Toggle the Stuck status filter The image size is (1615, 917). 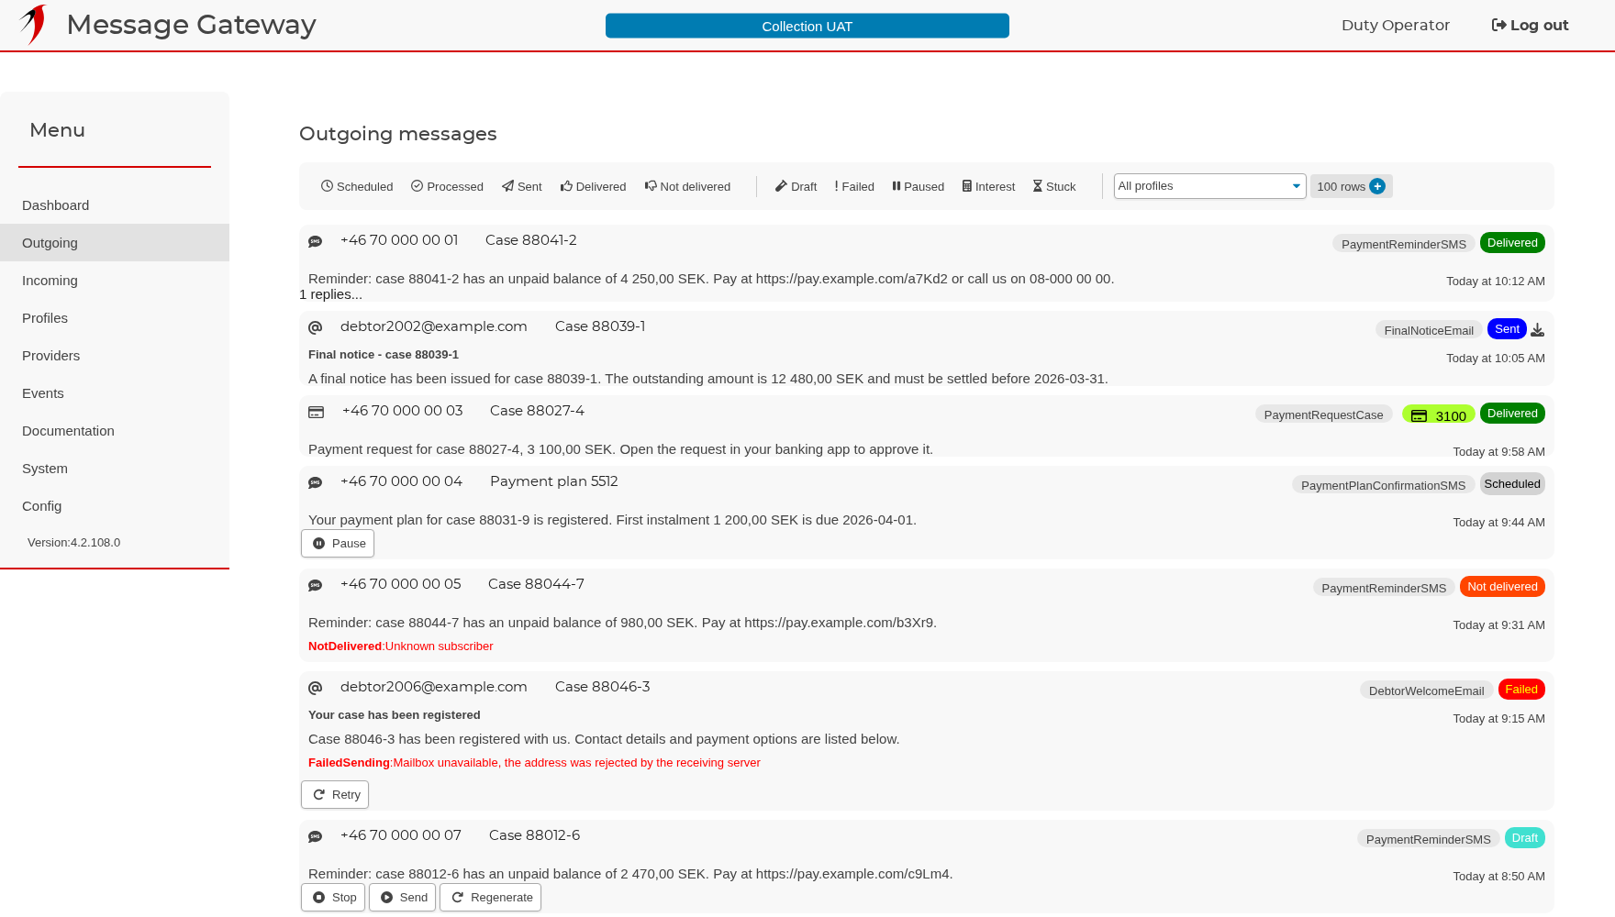tap(1054, 186)
